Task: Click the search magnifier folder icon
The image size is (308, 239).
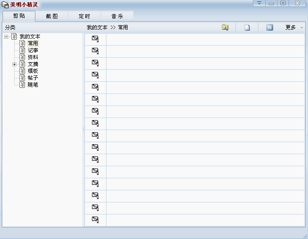Action: point(225,27)
